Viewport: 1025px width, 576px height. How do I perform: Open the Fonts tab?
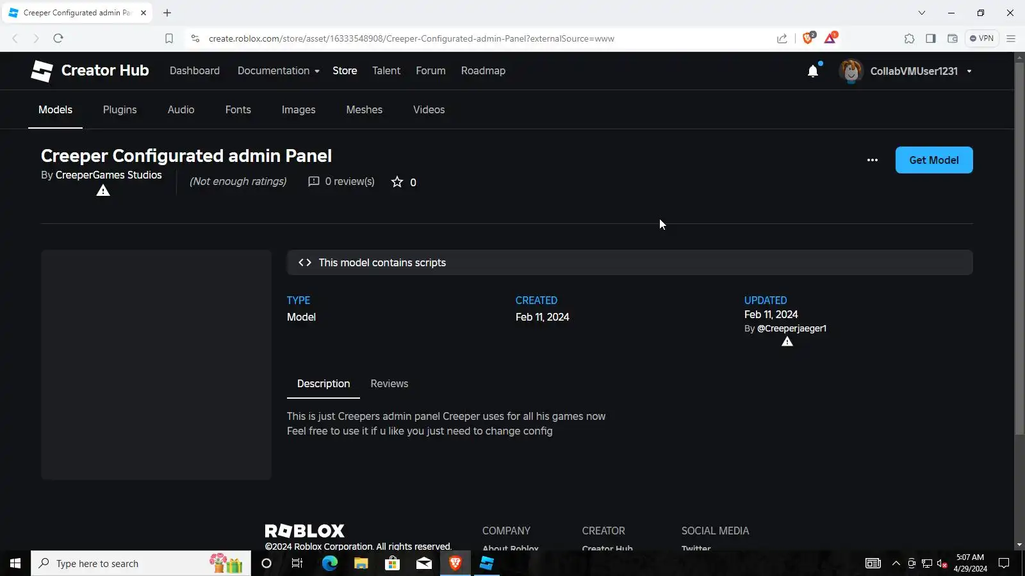tap(238, 110)
